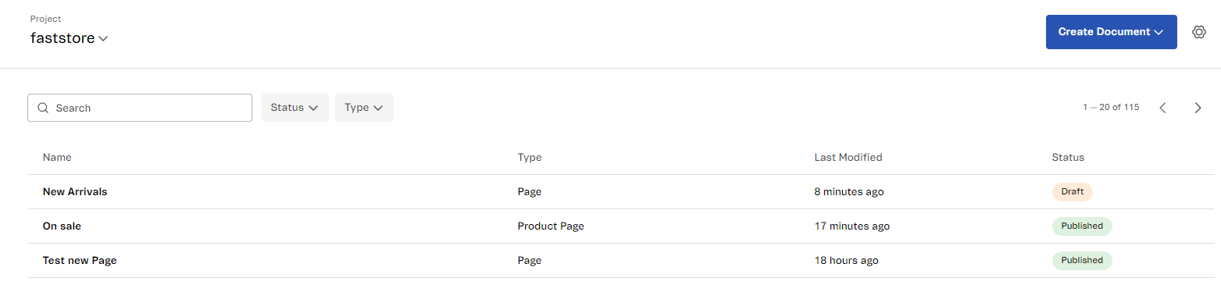
Task: Go to next page of documents
Action: point(1198,108)
